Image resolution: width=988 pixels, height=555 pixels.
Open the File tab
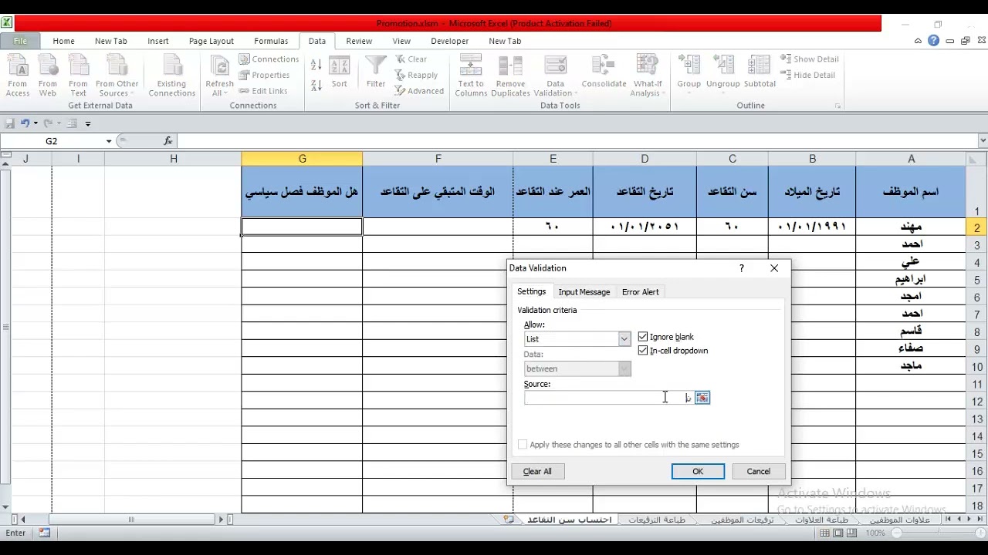21,41
